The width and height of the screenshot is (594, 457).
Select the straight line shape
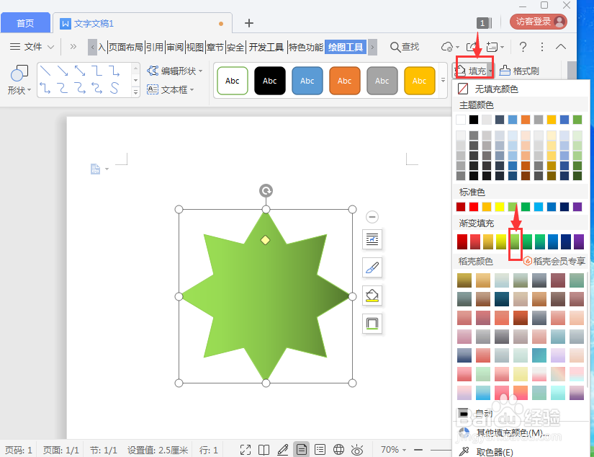tap(45, 71)
